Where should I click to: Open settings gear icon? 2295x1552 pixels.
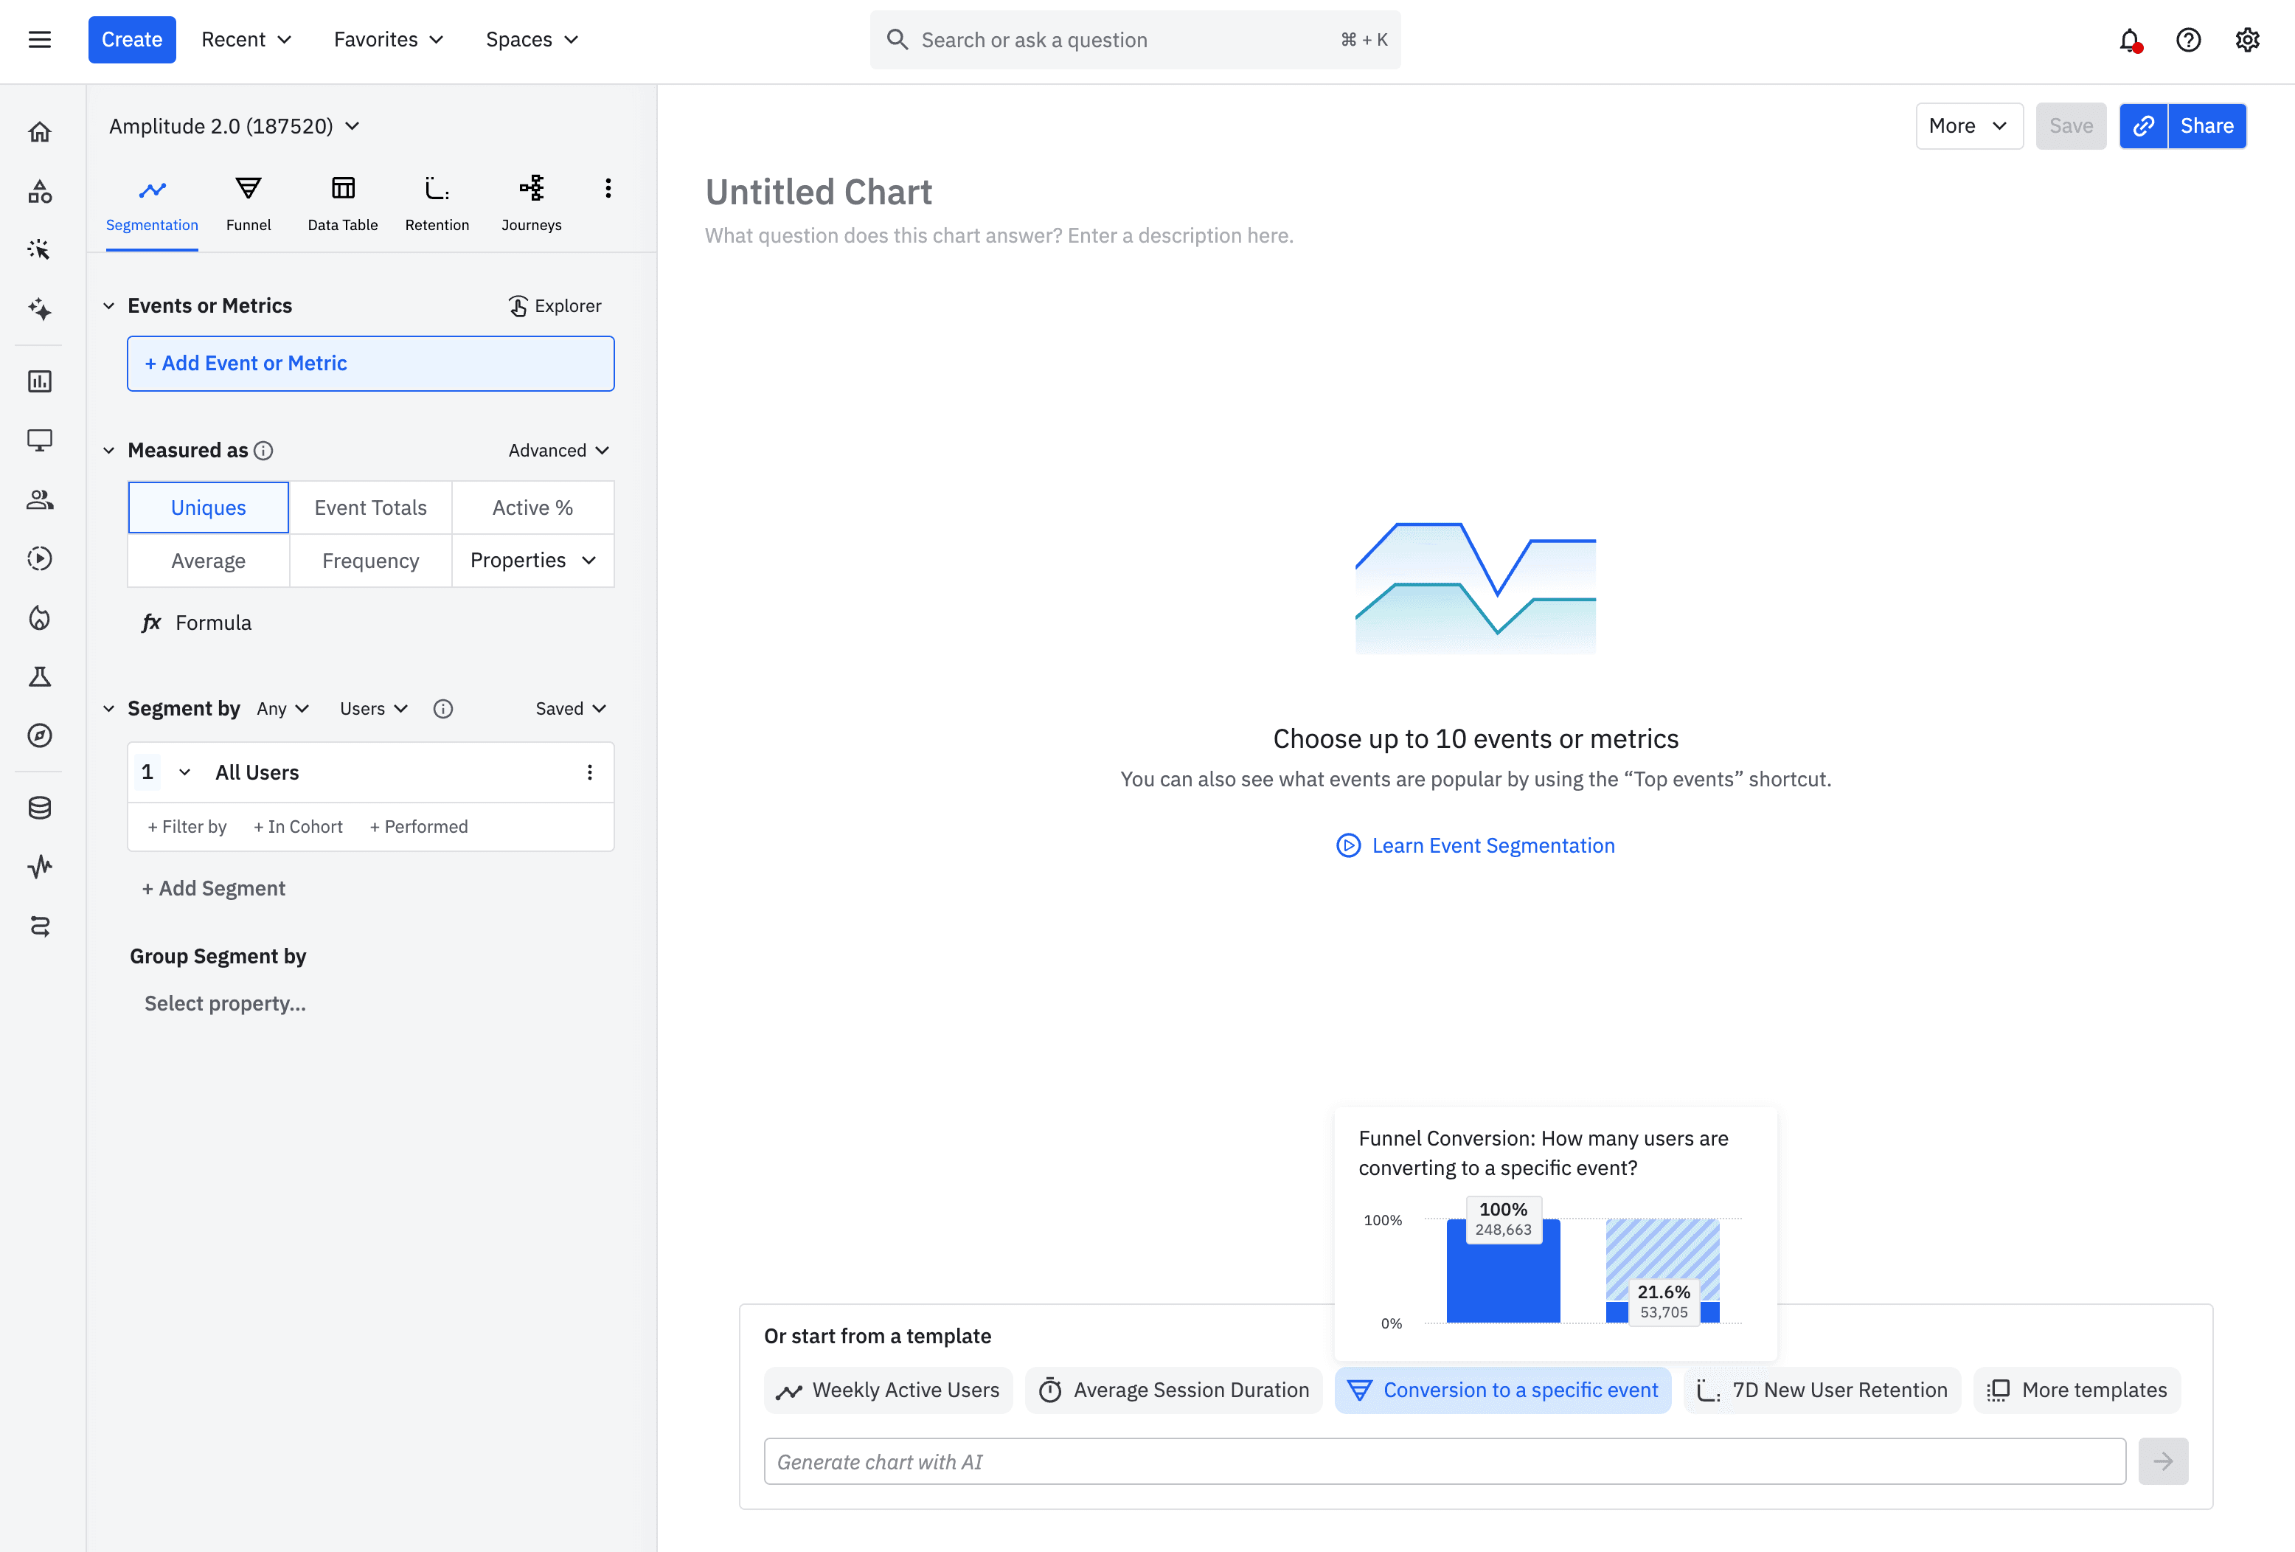(x=2246, y=40)
